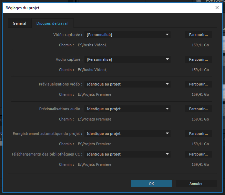Click 159,41 Go free space for Vidéo capturée
Image resolution: width=225 pixels, height=195 pixels.
200,45
